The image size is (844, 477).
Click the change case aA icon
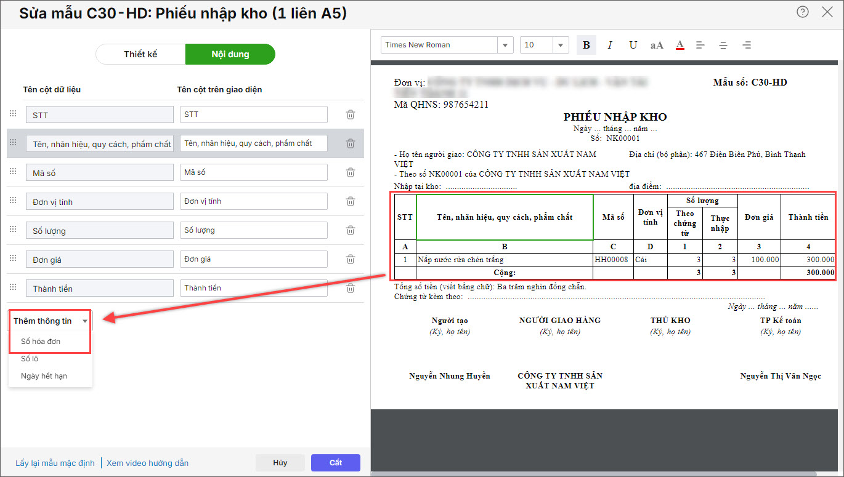coord(657,45)
